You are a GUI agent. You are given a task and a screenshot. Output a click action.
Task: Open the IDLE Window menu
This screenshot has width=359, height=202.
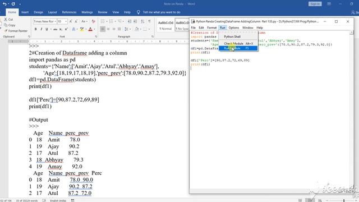click(x=248, y=27)
